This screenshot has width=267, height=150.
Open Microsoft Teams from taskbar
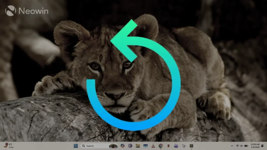(x=176, y=146)
